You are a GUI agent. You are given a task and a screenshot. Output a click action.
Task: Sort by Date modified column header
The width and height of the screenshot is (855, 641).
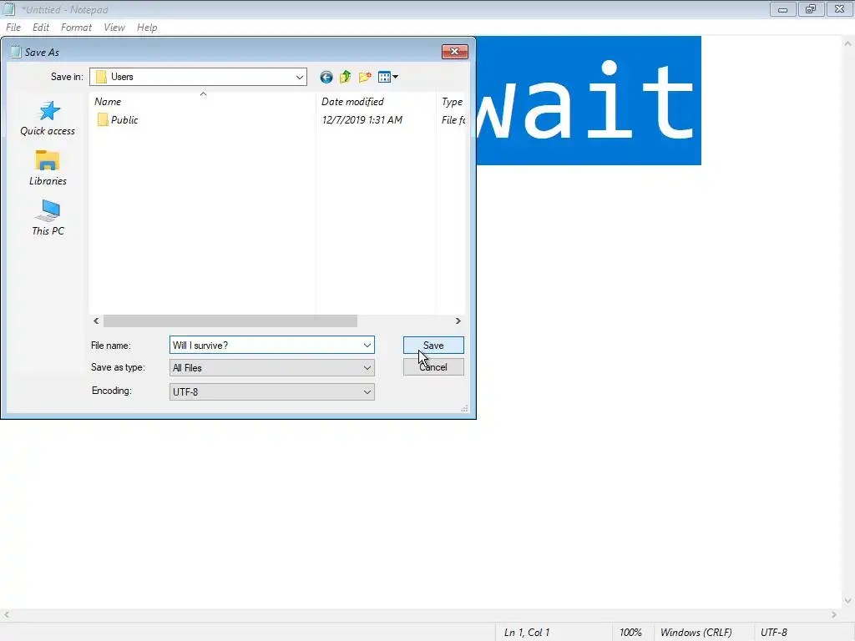coord(376,101)
